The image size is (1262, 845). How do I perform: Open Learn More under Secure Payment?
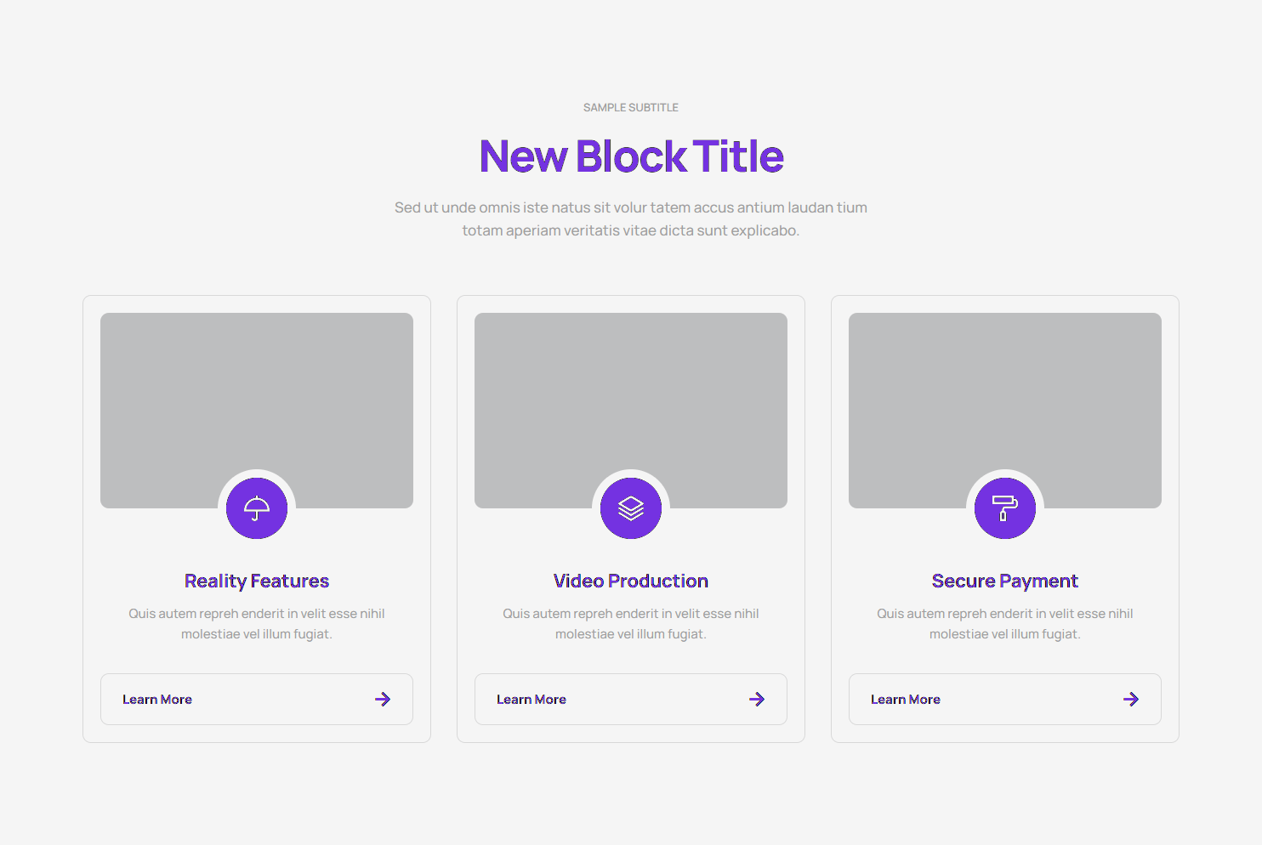906,700
